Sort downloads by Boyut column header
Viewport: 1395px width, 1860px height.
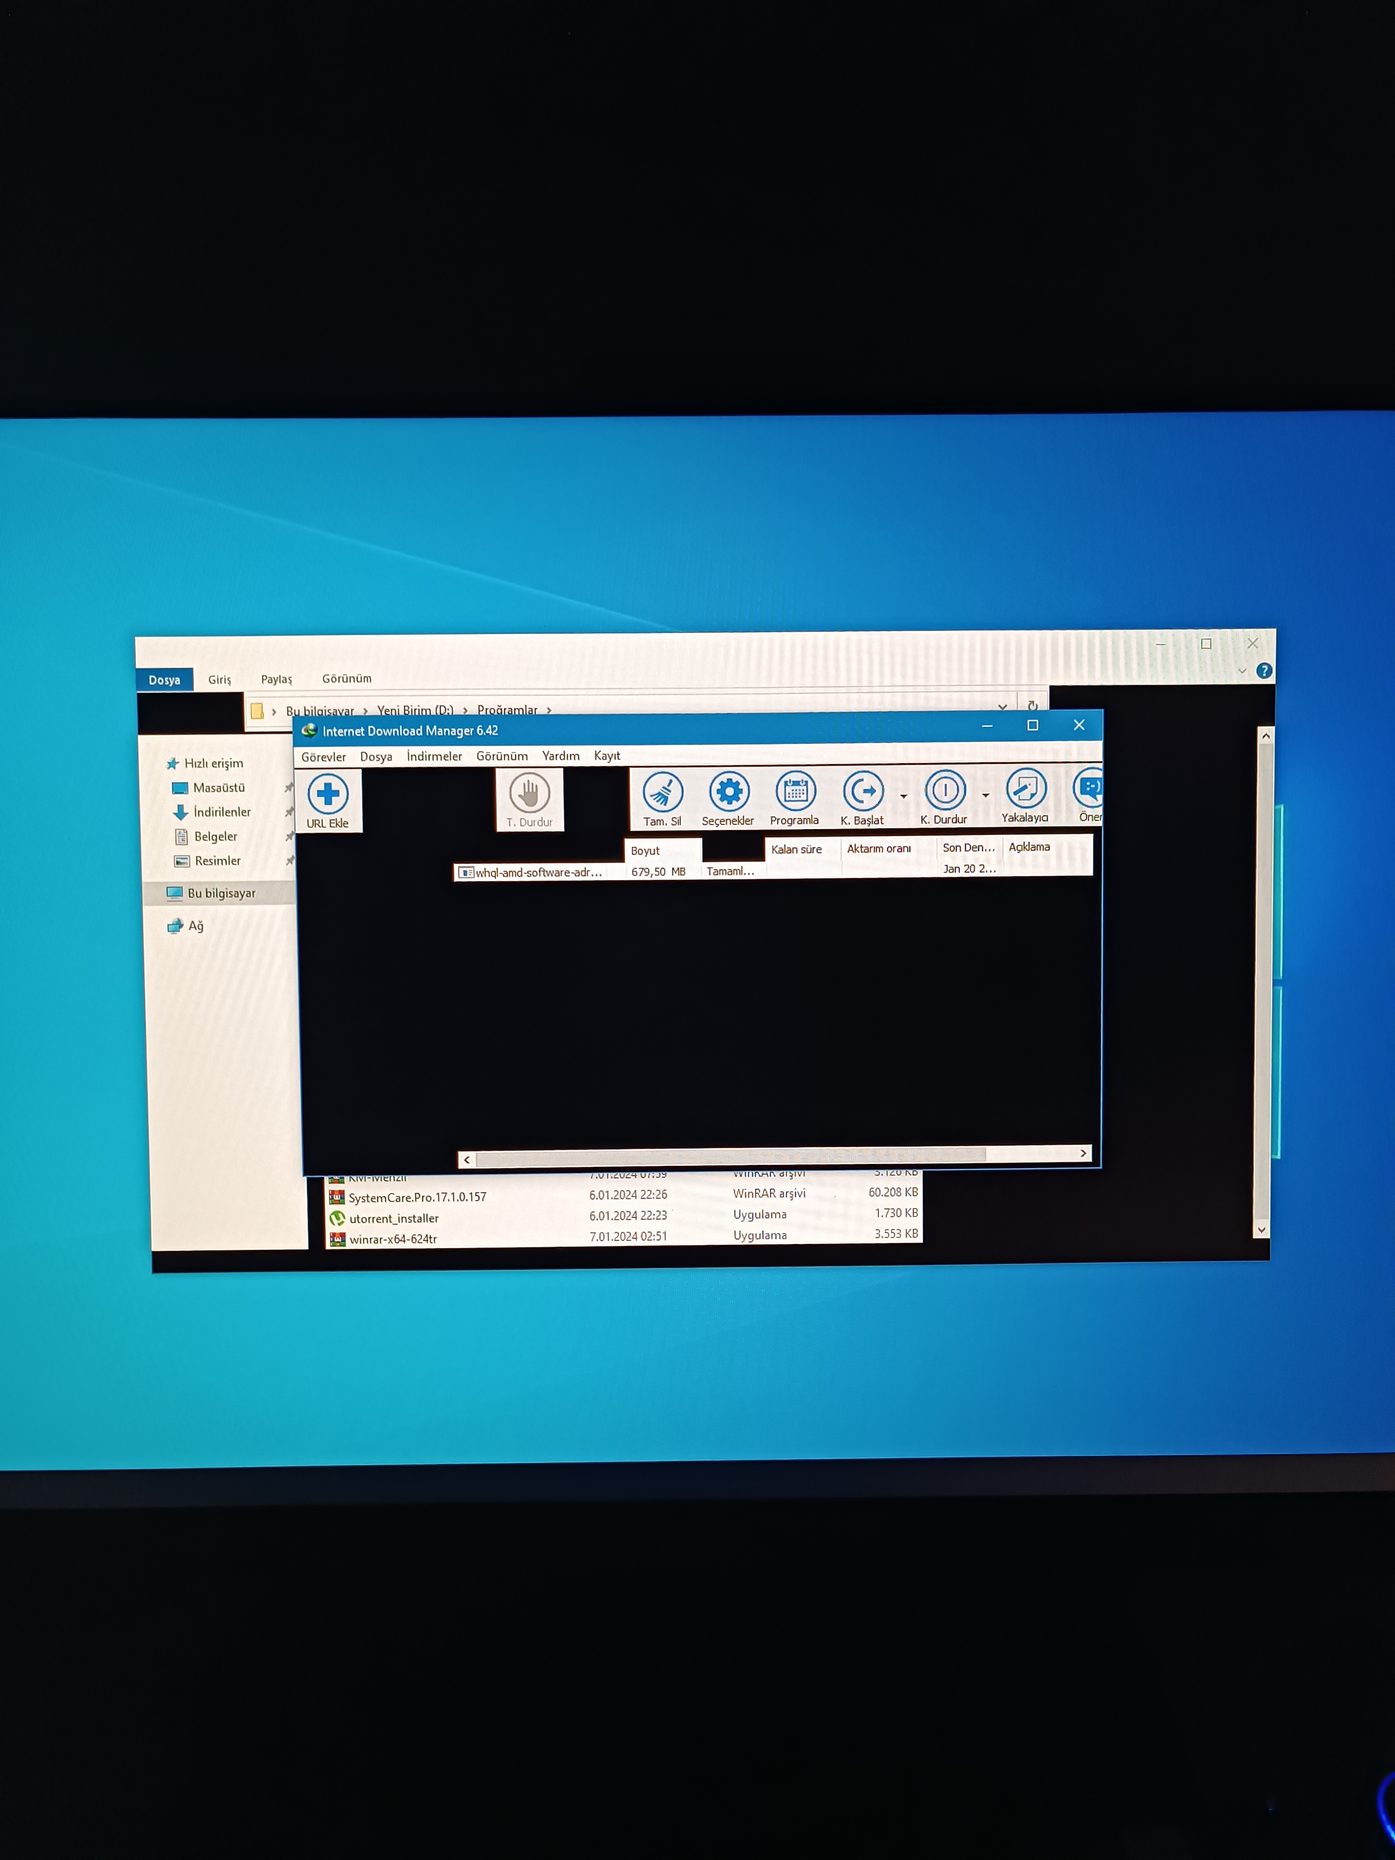point(646,850)
